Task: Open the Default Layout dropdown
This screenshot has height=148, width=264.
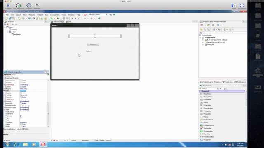Action: [106, 15]
